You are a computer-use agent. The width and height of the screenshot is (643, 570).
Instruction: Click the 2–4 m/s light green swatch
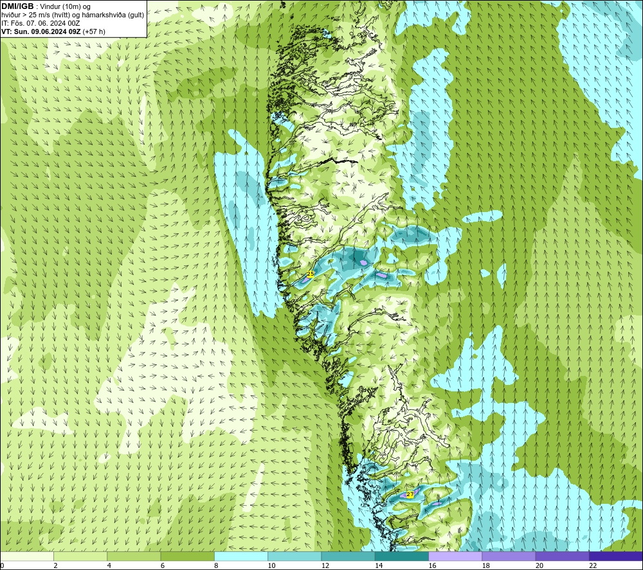coord(80,556)
